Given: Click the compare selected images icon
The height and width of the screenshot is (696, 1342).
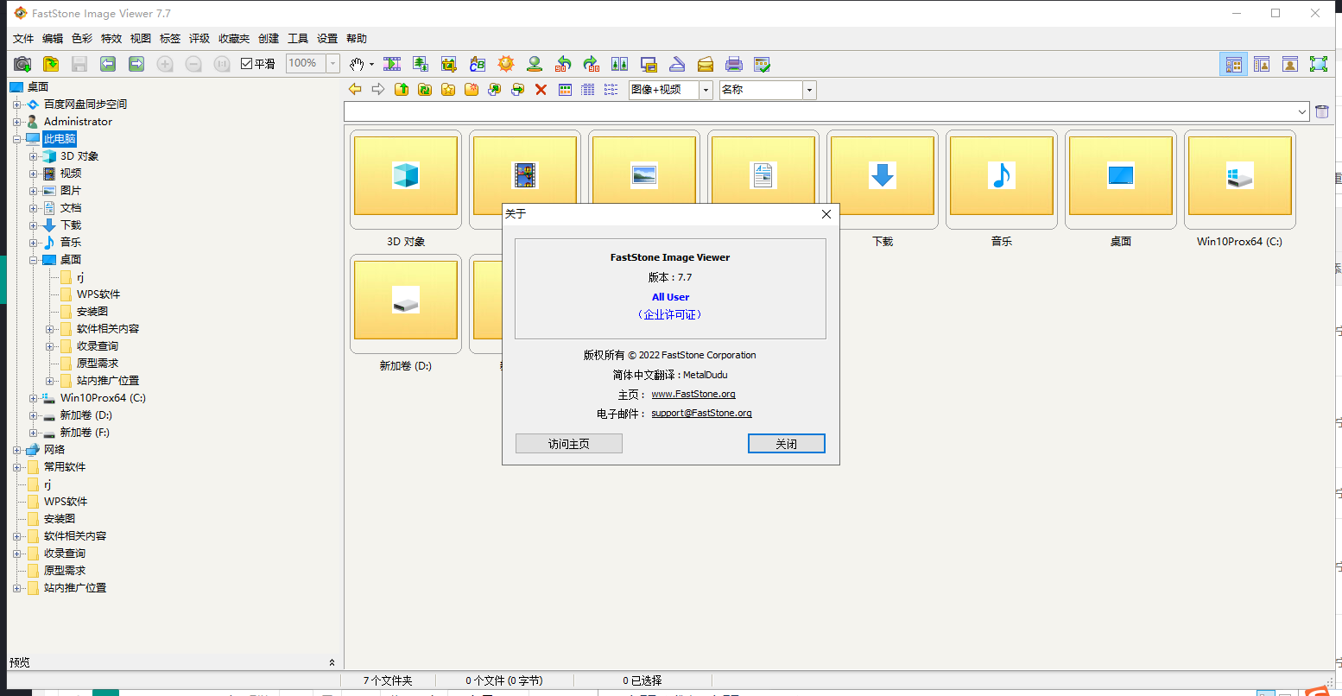Looking at the screenshot, I should coord(620,63).
